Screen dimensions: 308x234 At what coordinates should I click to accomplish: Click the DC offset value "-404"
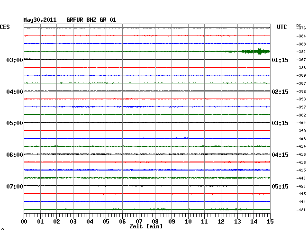tap(301, 123)
